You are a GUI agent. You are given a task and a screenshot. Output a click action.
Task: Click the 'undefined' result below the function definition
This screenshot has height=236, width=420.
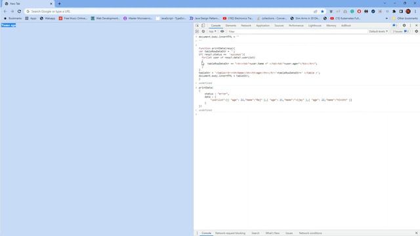coord(205,83)
